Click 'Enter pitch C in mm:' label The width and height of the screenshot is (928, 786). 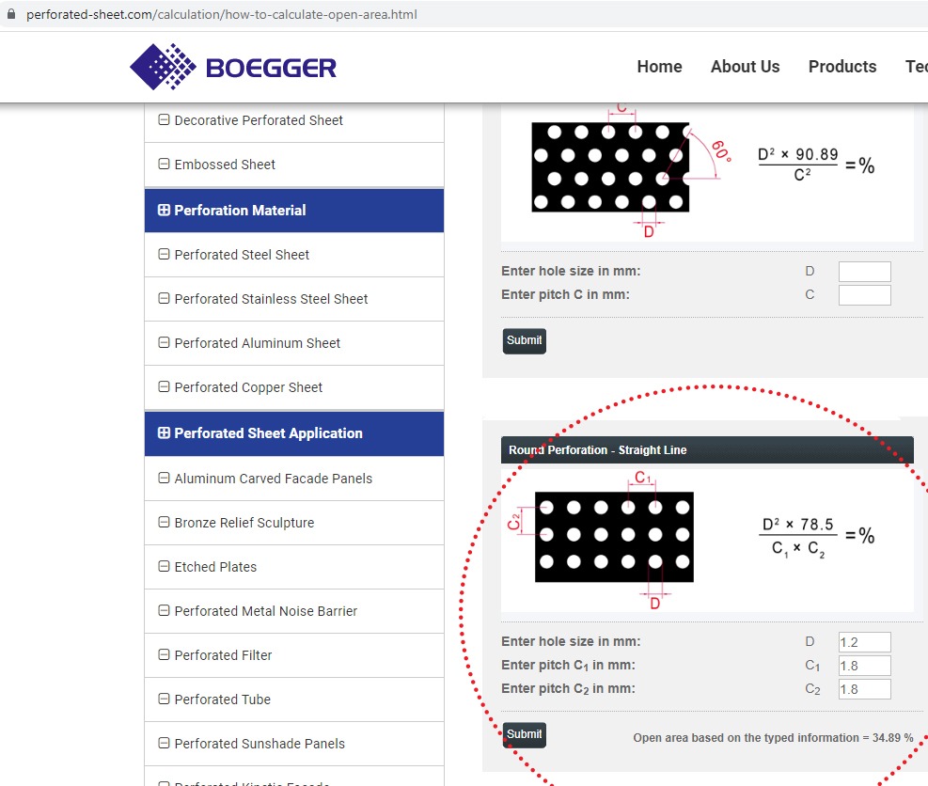[565, 295]
